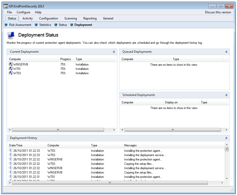Sort Deployment History by Date/Time column

[27, 145]
